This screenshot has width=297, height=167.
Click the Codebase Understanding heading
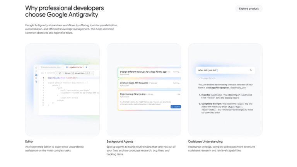(205, 141)
